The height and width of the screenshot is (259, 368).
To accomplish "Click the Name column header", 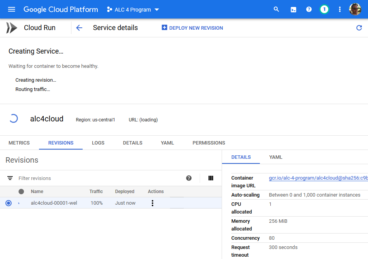I will [x=37, y=192].
